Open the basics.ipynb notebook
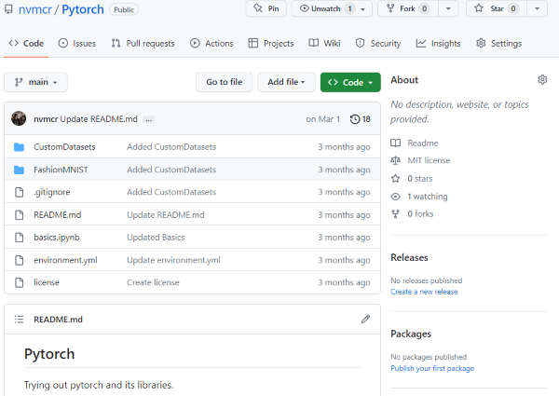The height and width of the screenshot is (396, 559). pyautogui.click(x=57, y=238)
